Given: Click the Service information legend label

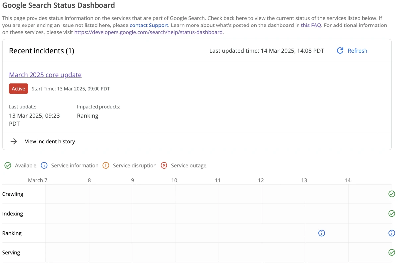Looking at the screenshot, I should click(75, 165).
